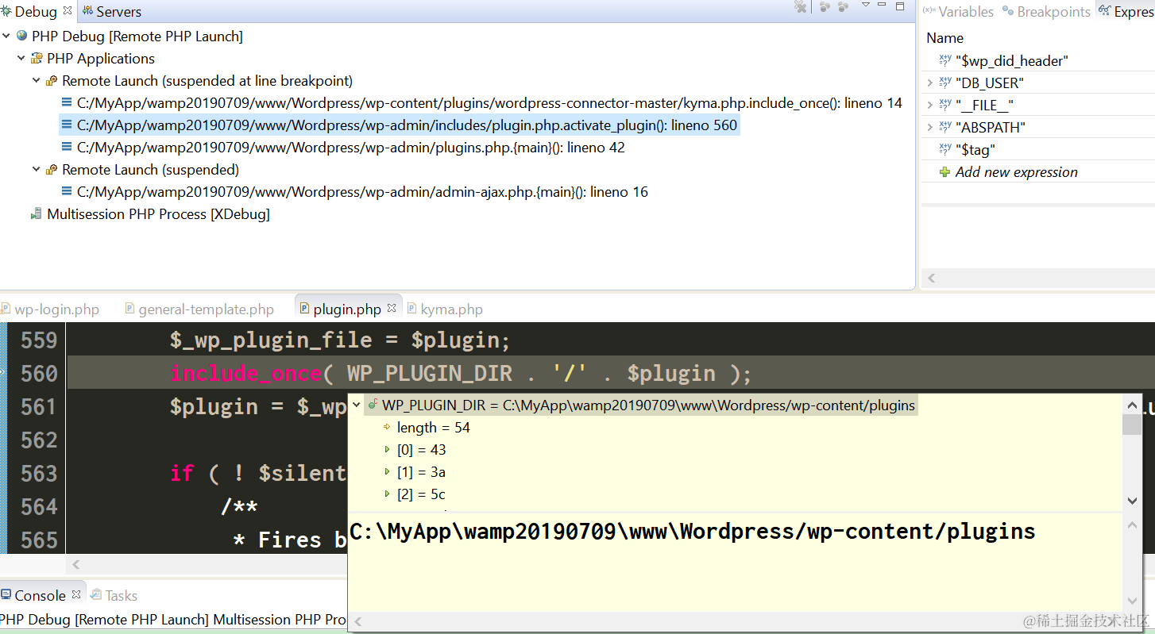Click line number 559 in editor
The image size is (1155, 634).
tap(39, 340)
